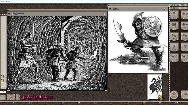
Task: Pick the pyramid d4 die
Action: [51, 97]
